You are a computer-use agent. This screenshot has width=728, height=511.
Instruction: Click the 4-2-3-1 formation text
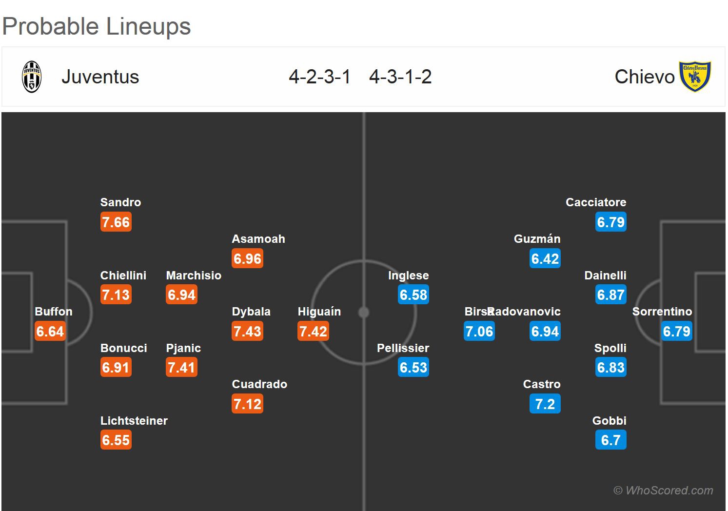(319, 77)
